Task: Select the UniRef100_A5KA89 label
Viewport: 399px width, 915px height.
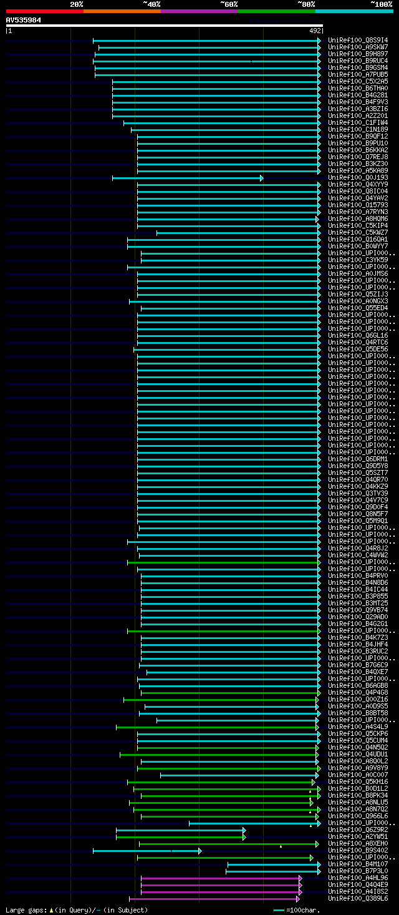Action: pyautogui.click(x=358, y=170)
